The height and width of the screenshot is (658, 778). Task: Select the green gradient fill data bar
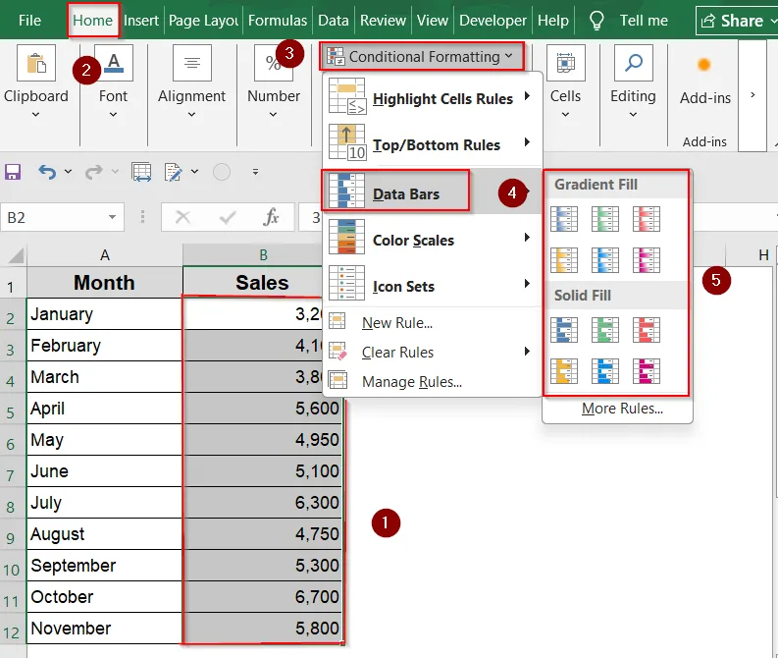[605, 219]
